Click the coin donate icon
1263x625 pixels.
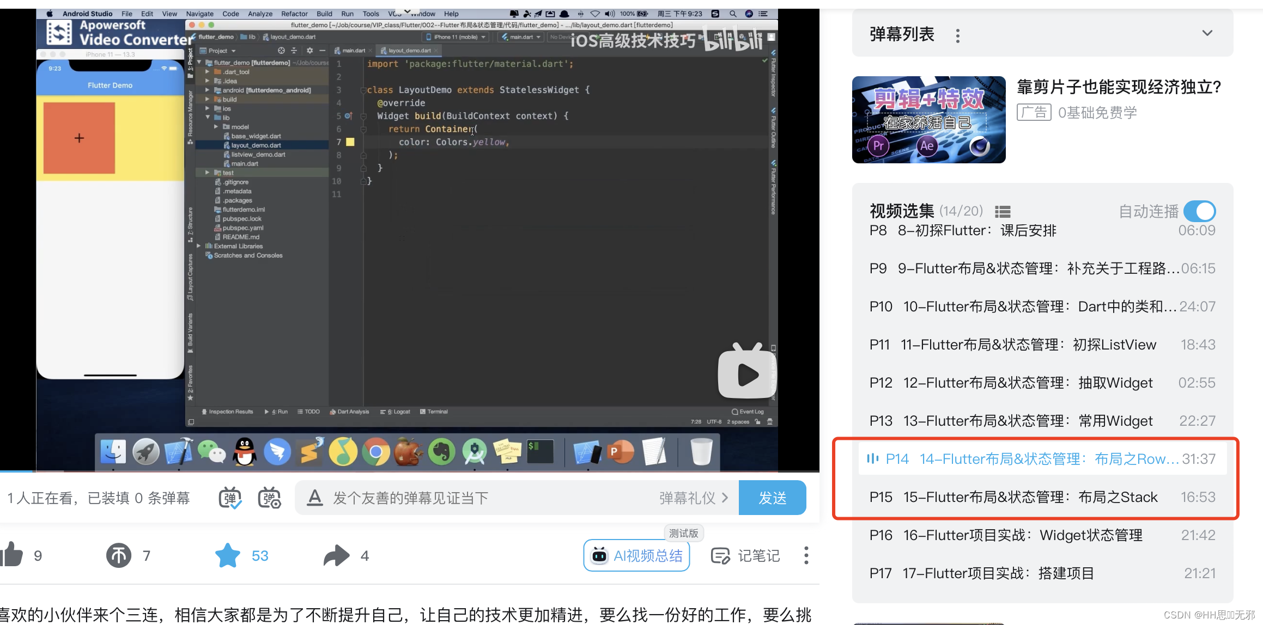point(118,555)
